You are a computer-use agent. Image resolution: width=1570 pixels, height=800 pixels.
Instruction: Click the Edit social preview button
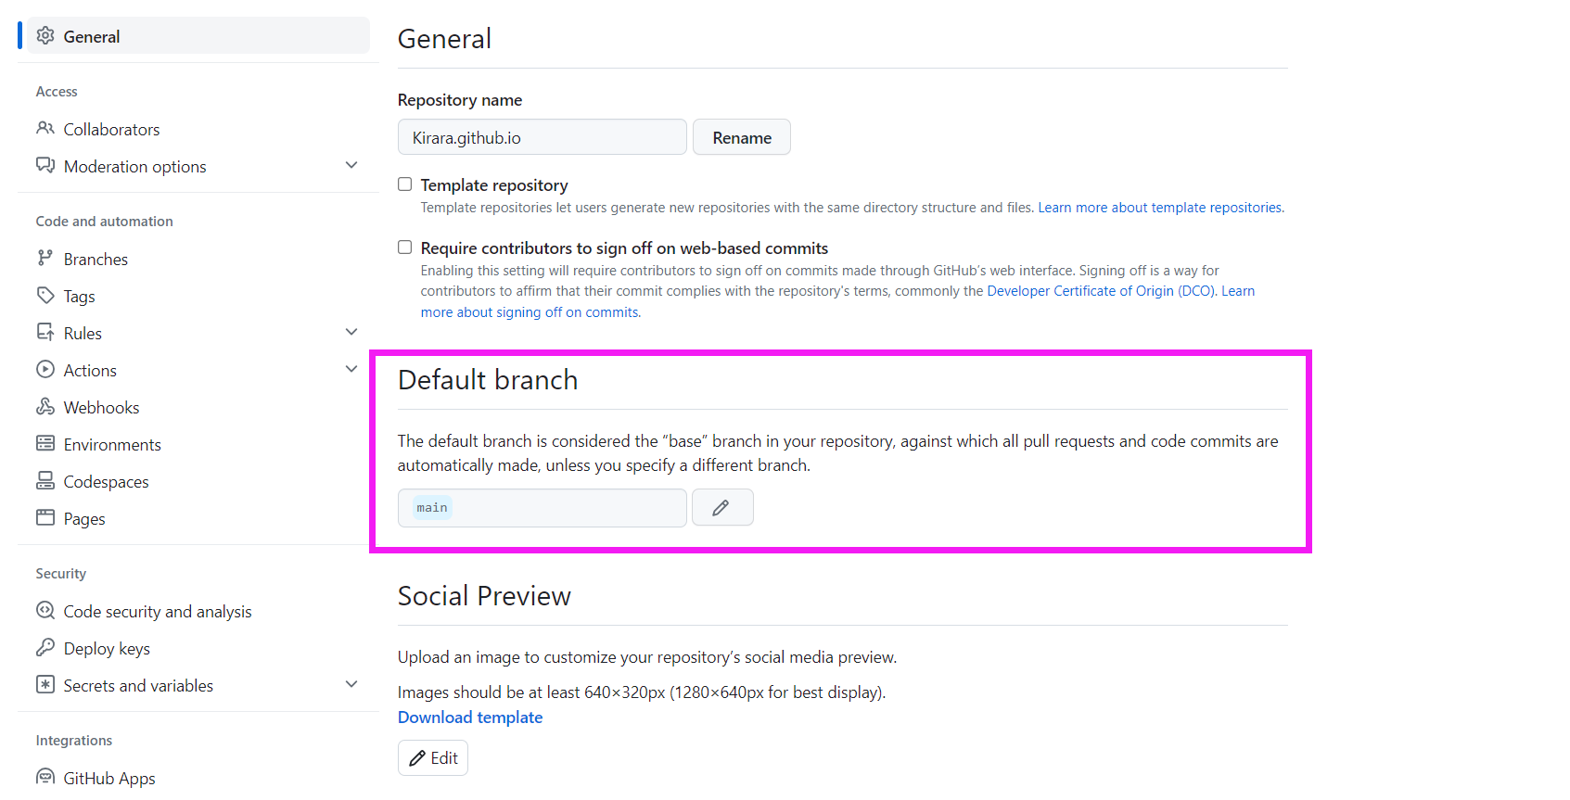[x=433, y=757]
